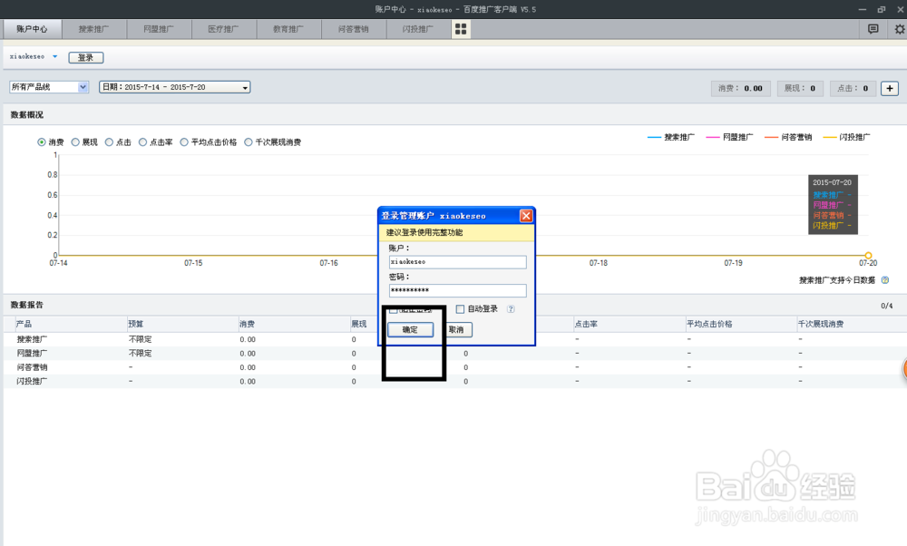
Task: Click 不限定 budget in 搜索推广 row
Action: pos(140,339)
